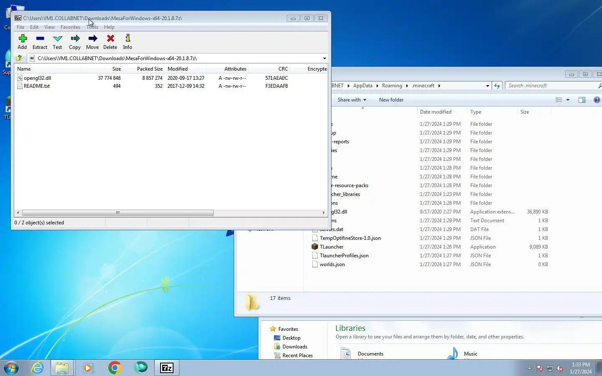Open the 7-Zip address path dropdown
602x376 pixels.
(x=324, y=58)
